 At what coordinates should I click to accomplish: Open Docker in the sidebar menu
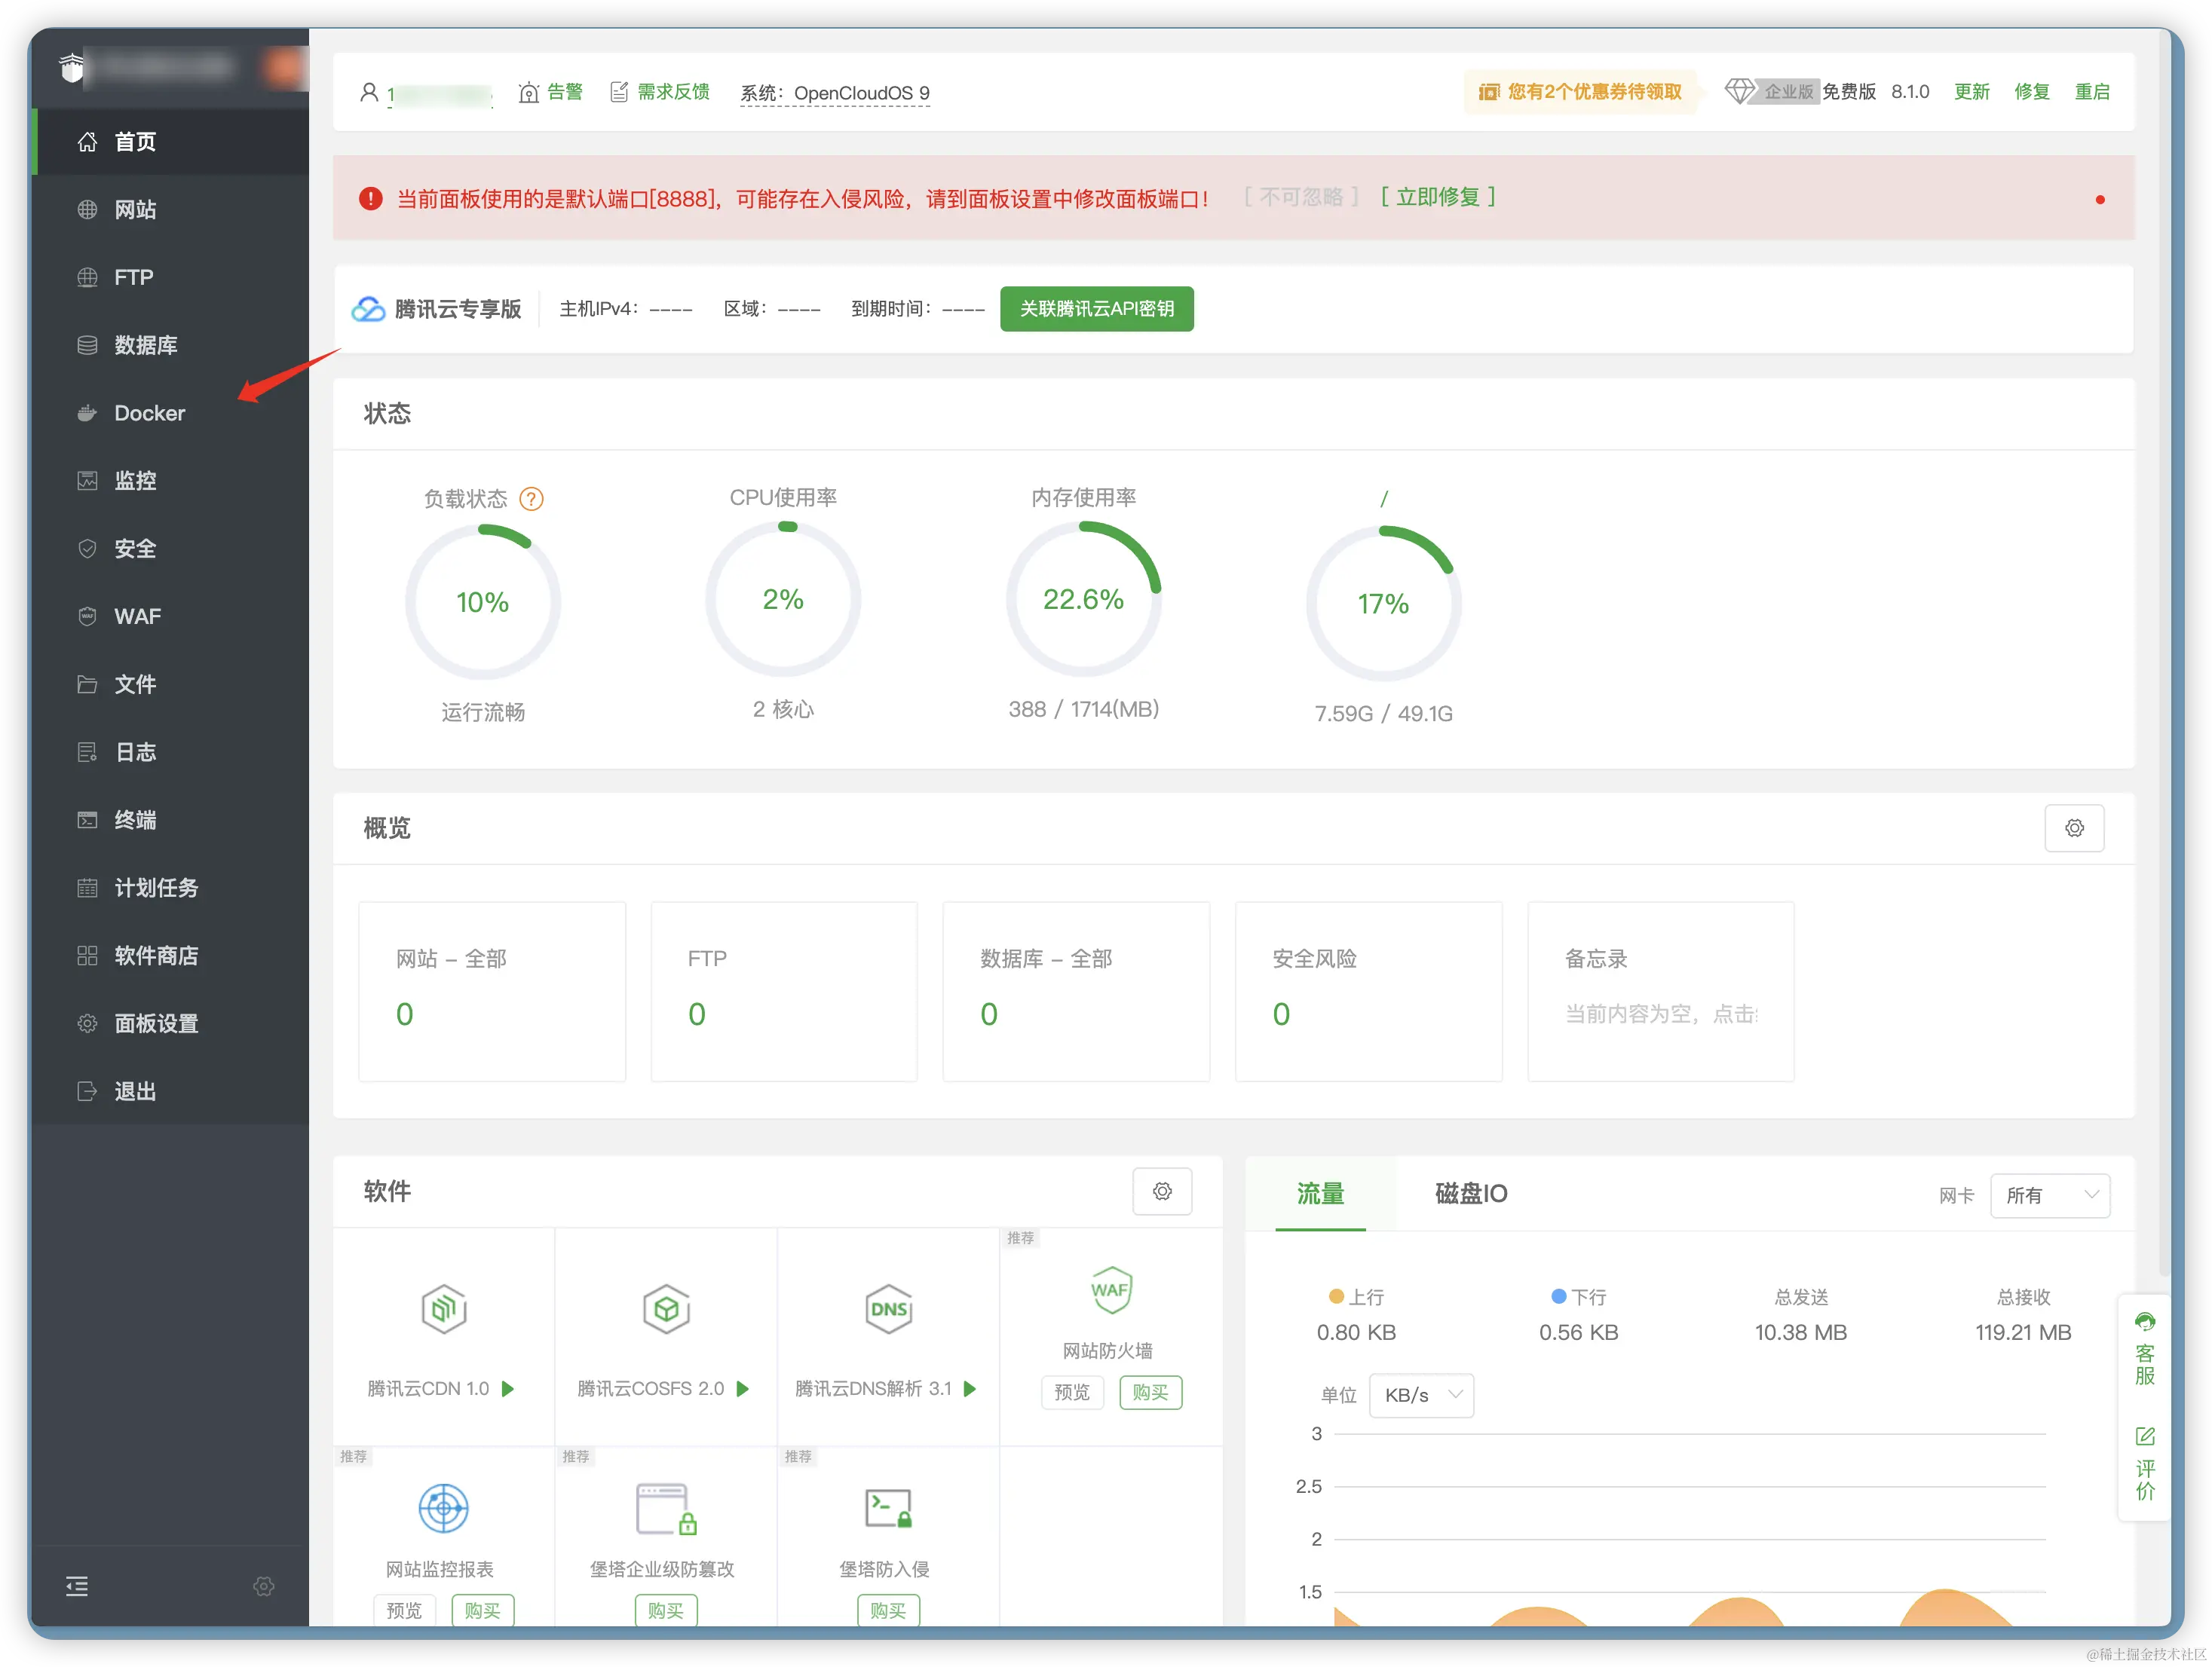click(x=150, y=413)
